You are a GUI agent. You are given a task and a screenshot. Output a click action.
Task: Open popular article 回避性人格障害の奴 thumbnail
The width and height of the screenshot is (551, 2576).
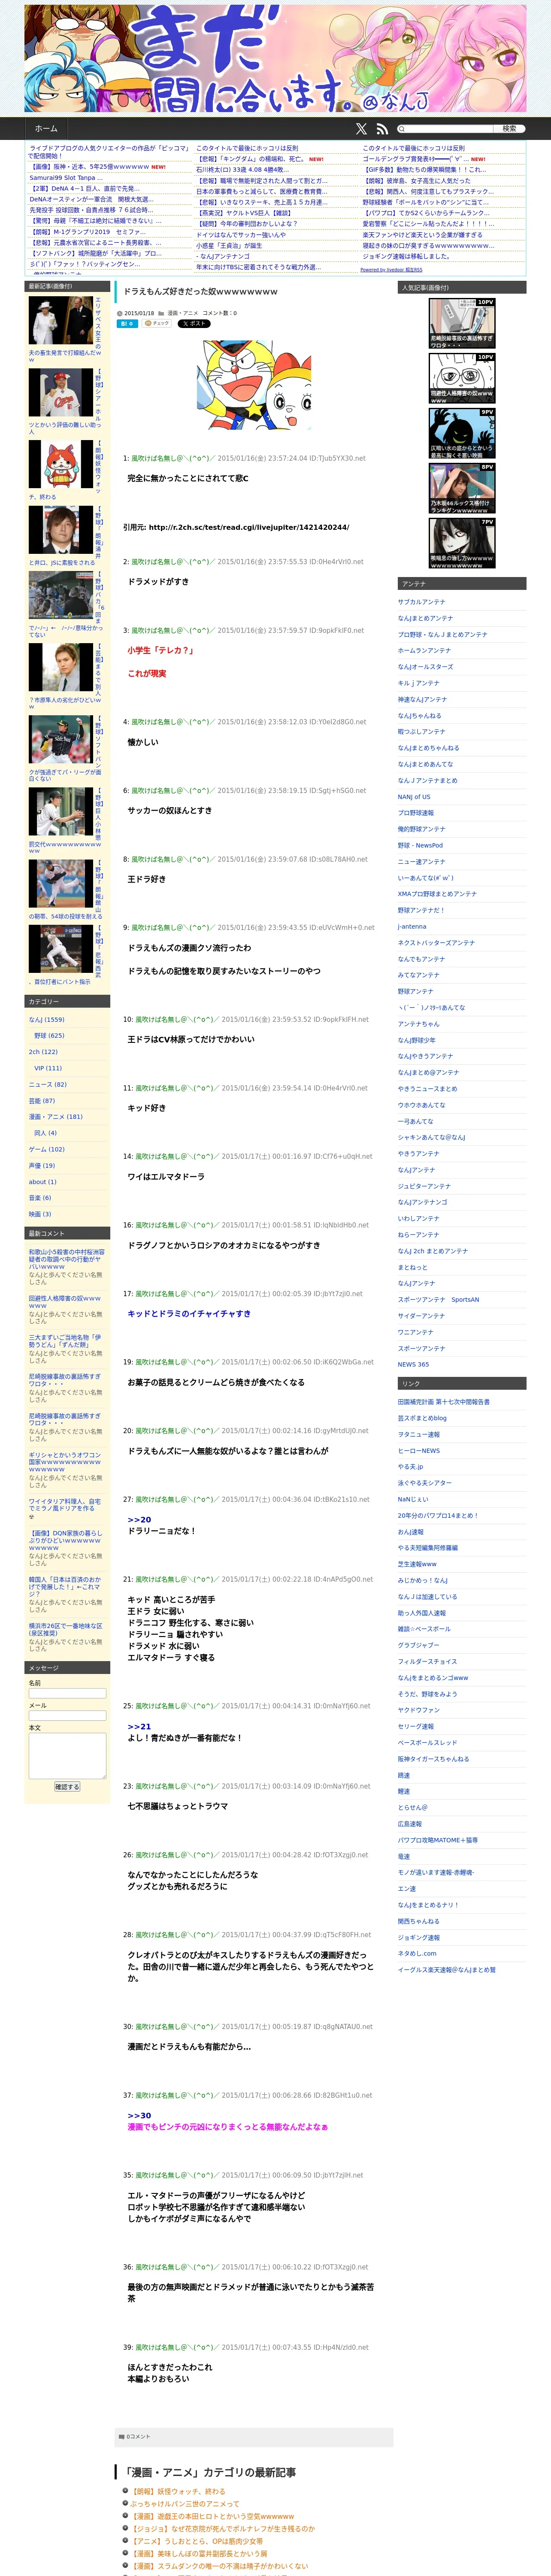(462, 378)
